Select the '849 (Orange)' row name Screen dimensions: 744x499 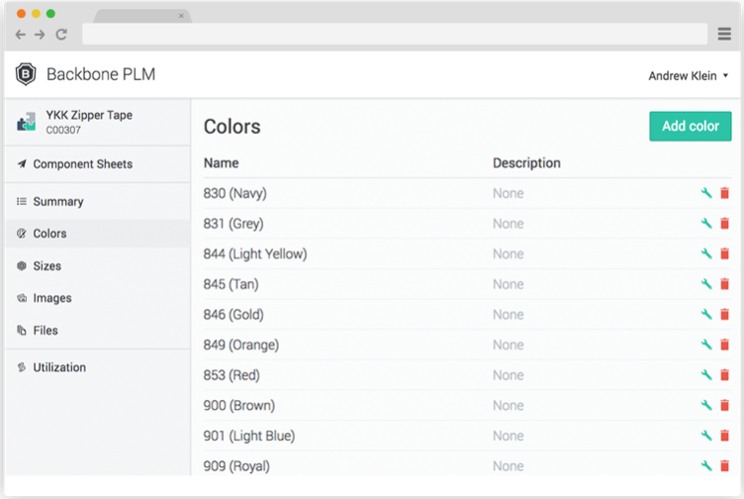tap(241, 346)
